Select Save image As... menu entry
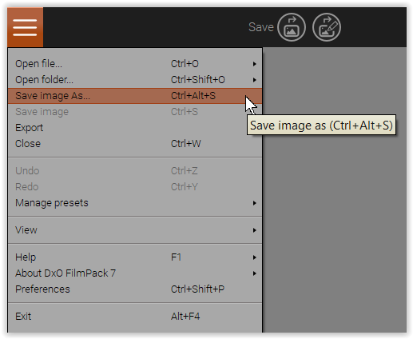This screenshot has height=339, width=413. pos(135,96)
